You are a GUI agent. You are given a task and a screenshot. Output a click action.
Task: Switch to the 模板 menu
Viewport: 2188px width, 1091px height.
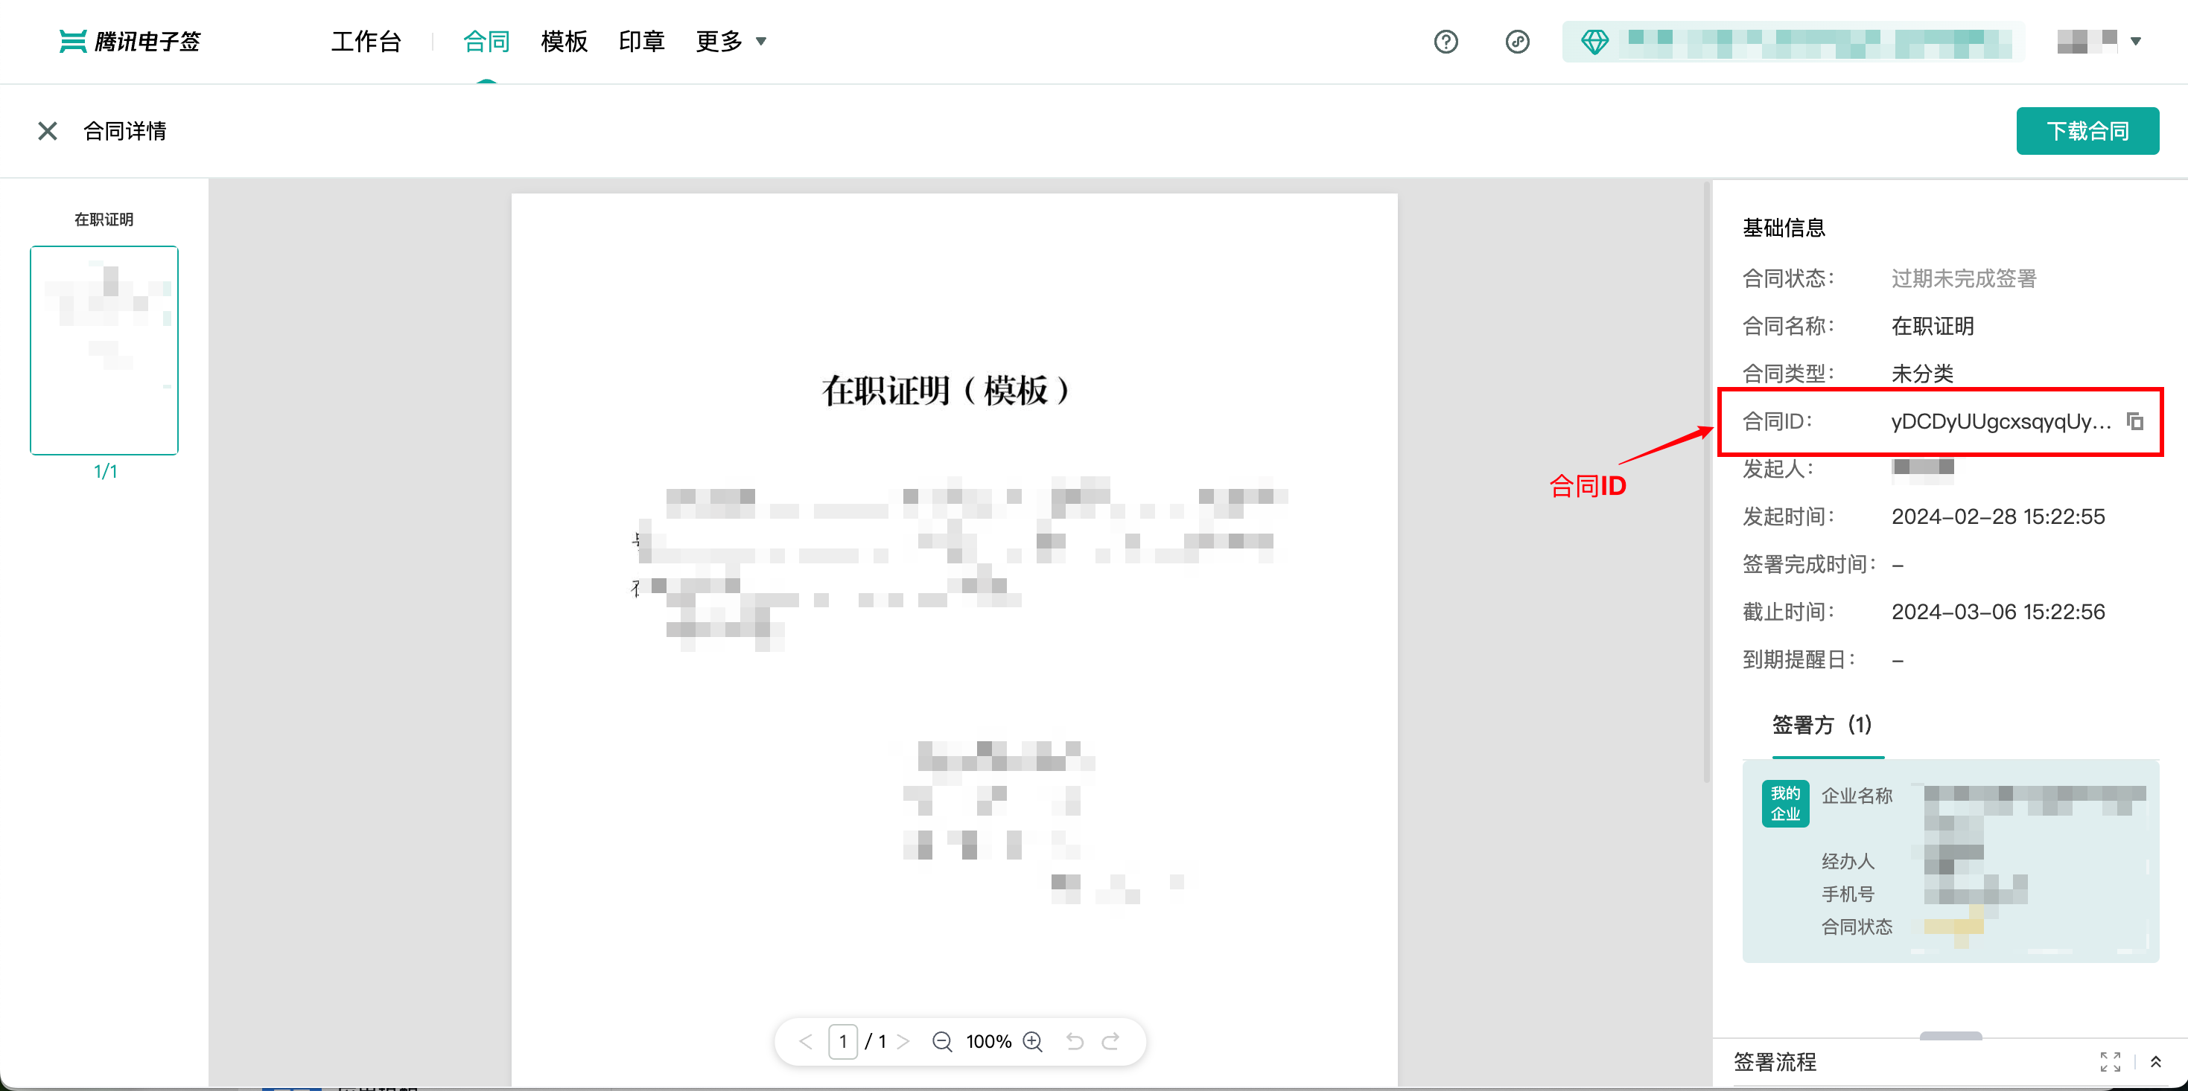[564, 41]
